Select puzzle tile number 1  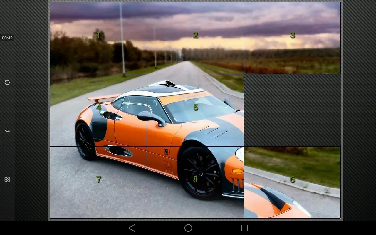tap(98, 38)
